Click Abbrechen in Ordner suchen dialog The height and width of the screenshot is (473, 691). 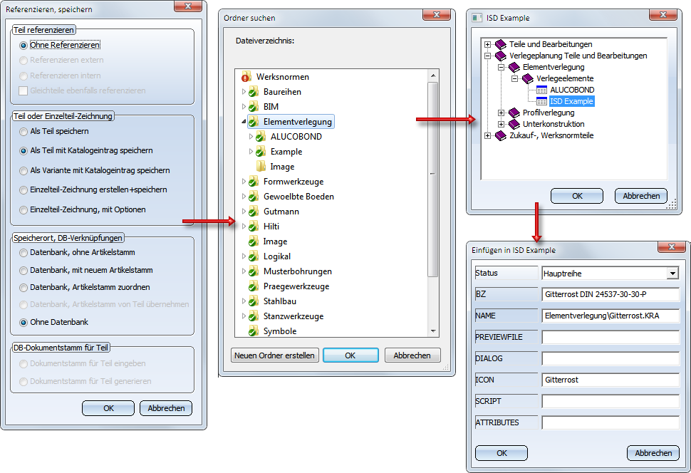[x=412, y=355]
